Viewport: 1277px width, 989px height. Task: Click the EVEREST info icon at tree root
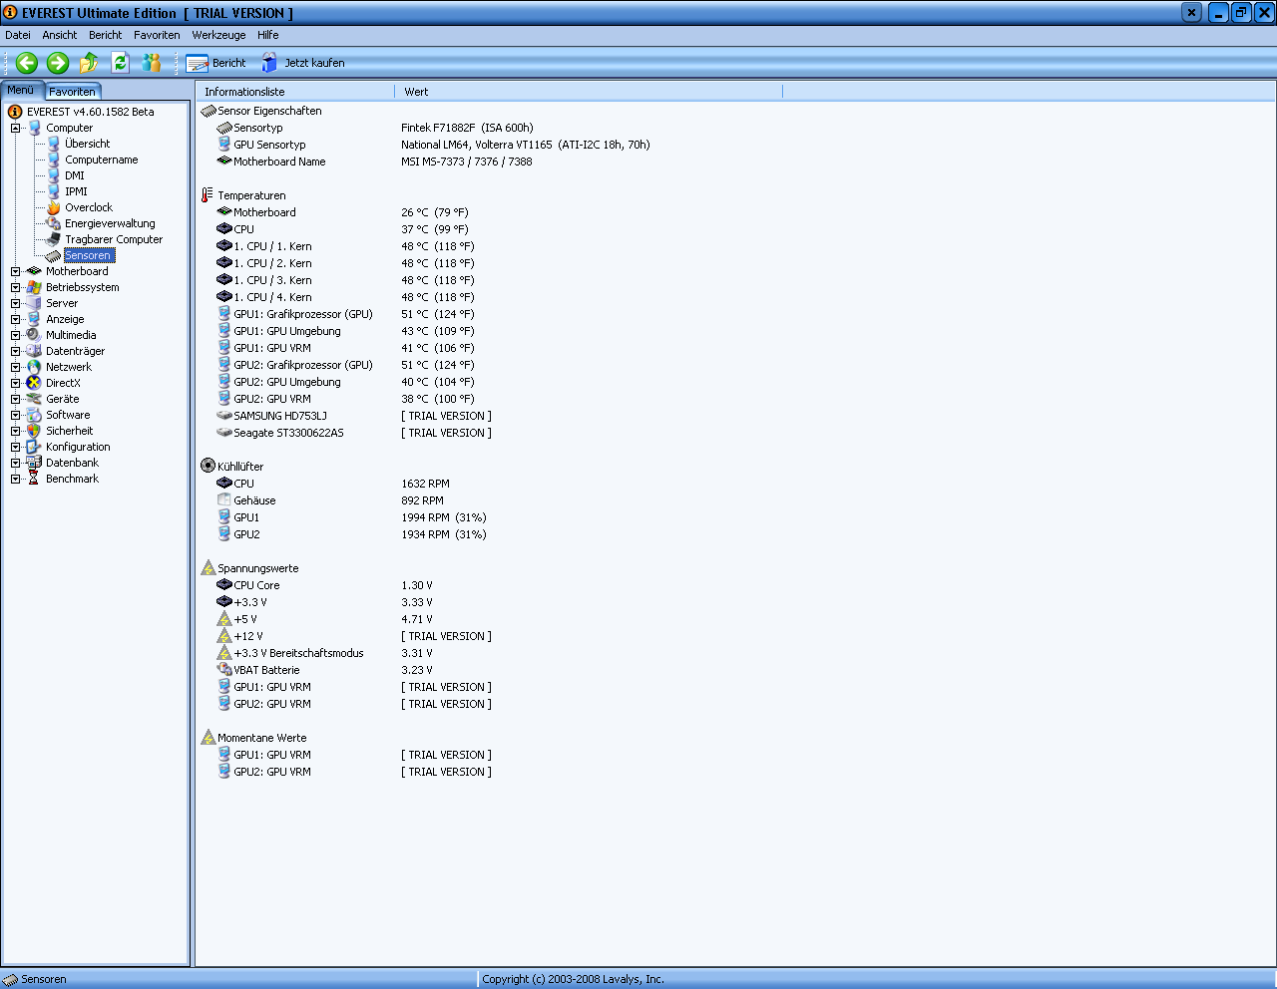pyautogui.click(x=15, y=112)
